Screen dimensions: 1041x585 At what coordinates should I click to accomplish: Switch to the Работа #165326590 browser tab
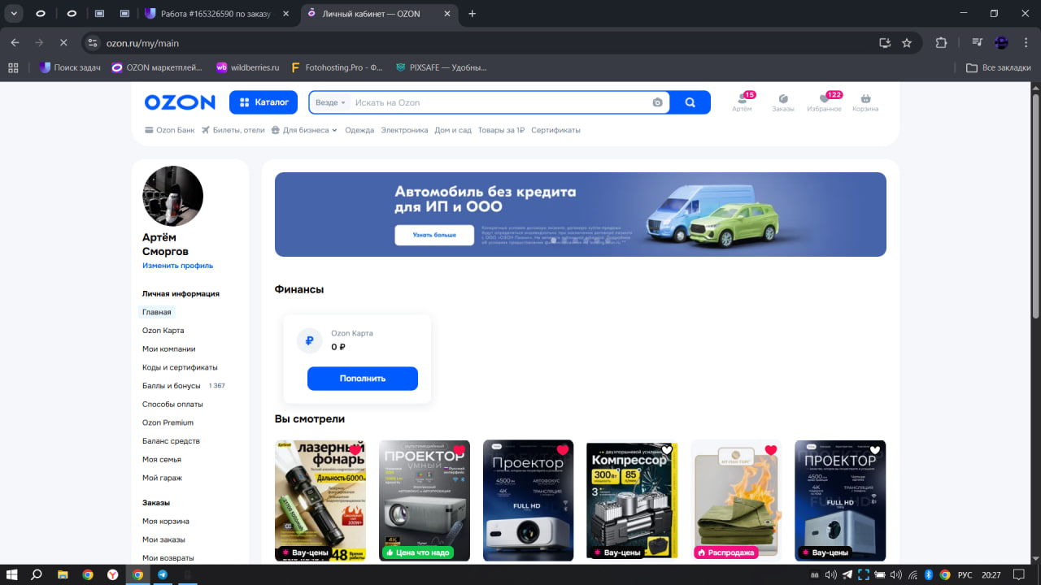coord(216,14)
